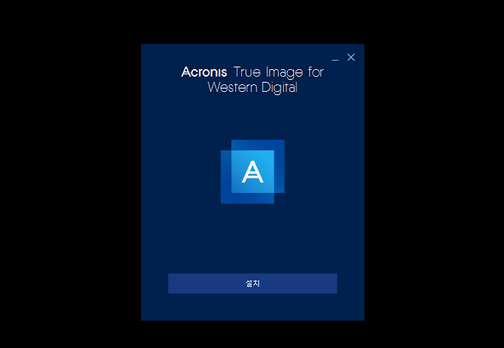Click the white letter A in the logo
The width and height of the screenshot is (504, 348).
coord(252,172)
